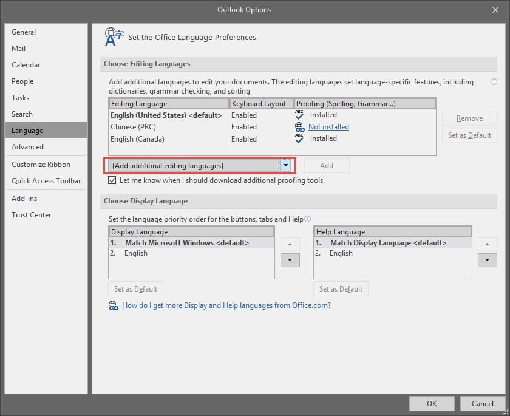Click Set as Default under Display Language
This screenshot has width=510, height=416.
tap(135, 289)
